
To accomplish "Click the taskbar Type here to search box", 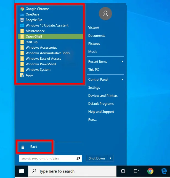I will [x=72, y=171].
